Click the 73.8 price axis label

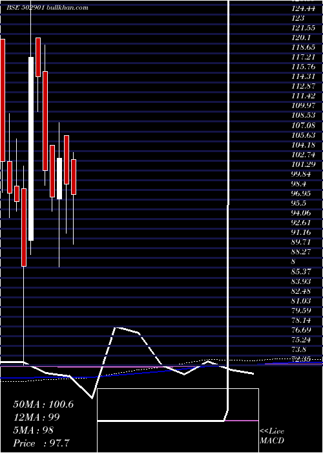(x=298, y=349)
